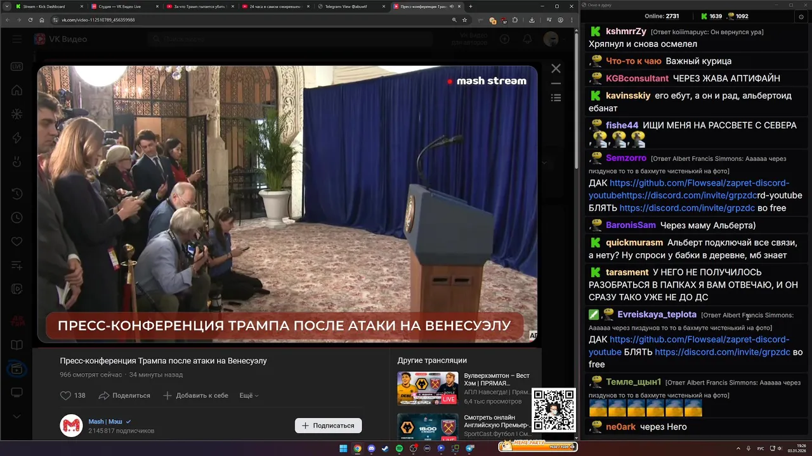The height and width of the screenshot is (456, 812).
Task: Click the upload plus-circle icon in VK header
Action: pos(504,39)
